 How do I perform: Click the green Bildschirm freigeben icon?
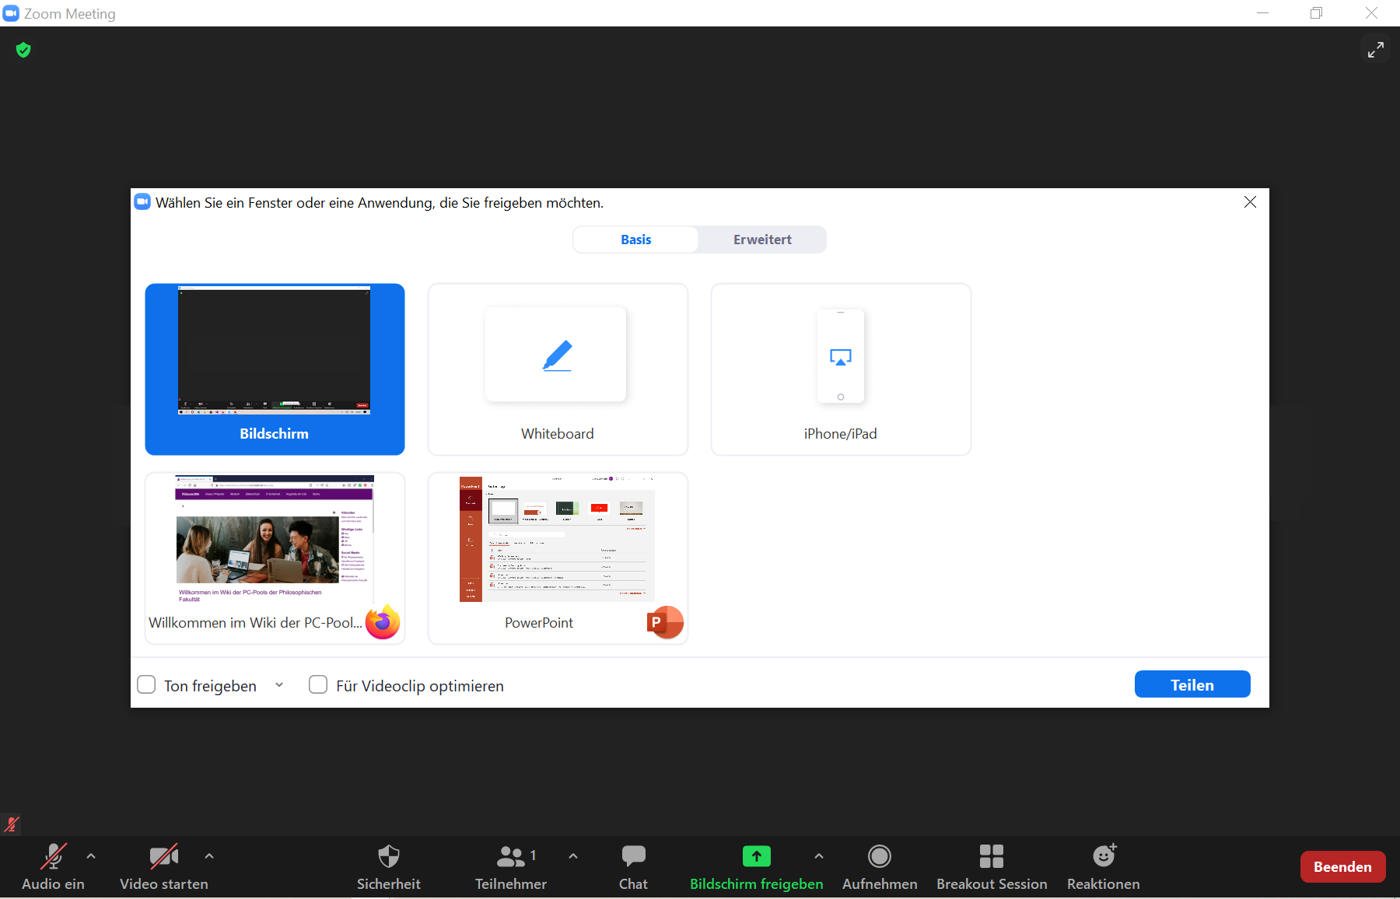pyautogui.click(x=756, y=856)
